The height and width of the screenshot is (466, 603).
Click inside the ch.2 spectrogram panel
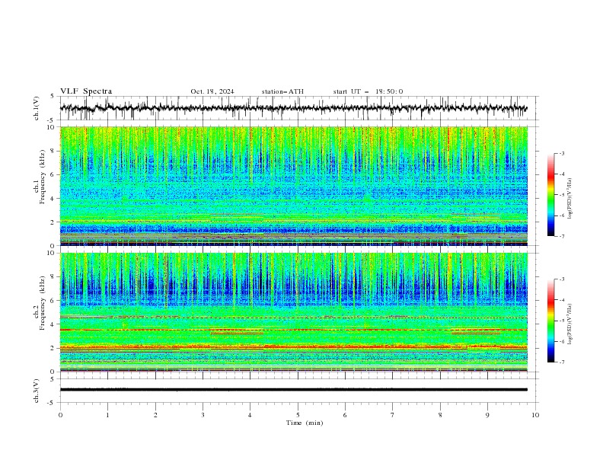pos(294,312)
